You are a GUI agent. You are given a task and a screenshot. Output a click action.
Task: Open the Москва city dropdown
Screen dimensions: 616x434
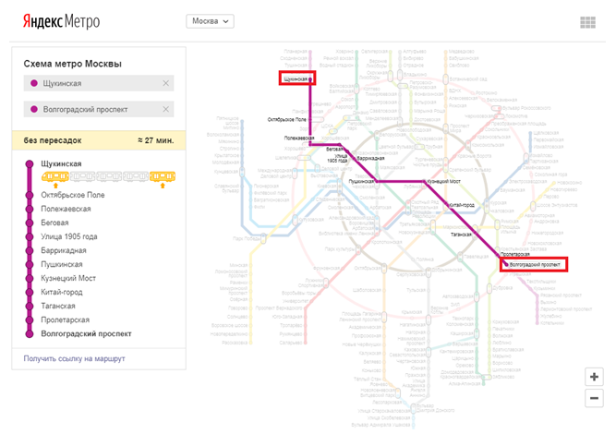[x=210, y=21]
